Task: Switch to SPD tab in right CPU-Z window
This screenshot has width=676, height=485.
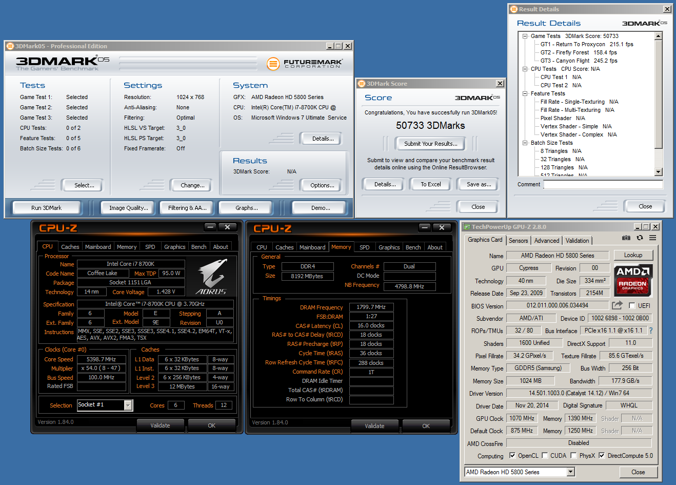Action: (x=365, y=247)
